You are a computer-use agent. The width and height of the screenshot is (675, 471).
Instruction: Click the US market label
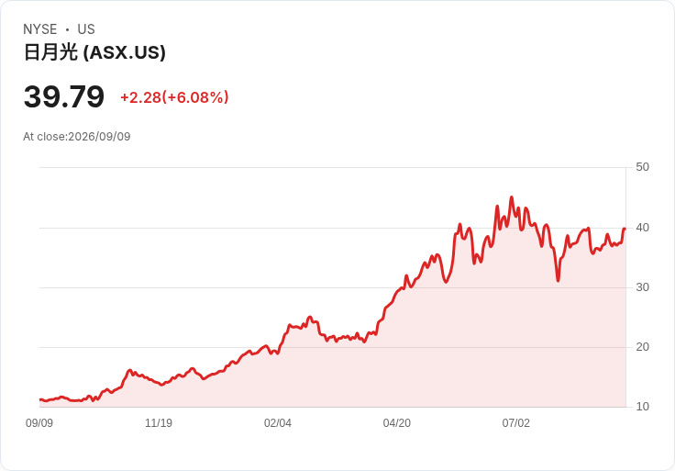pos(86,29)
